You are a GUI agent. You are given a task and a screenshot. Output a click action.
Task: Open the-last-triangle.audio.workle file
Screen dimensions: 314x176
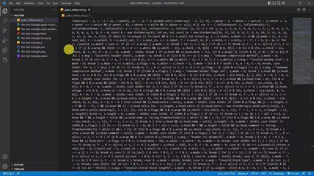(x=34, y=29)
